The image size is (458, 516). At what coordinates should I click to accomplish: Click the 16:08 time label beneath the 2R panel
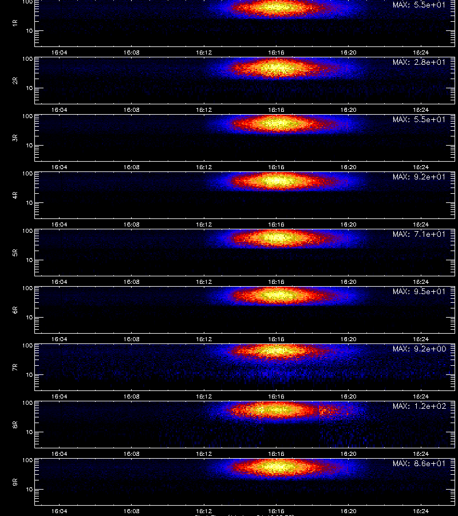pyautogui.click(x=132, y=110)
